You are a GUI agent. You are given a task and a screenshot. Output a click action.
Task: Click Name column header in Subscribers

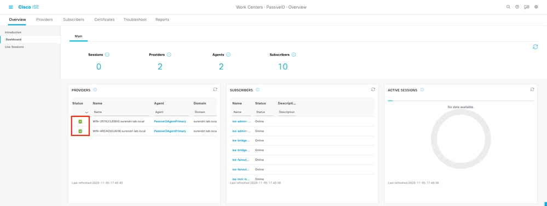coord(237,103)
